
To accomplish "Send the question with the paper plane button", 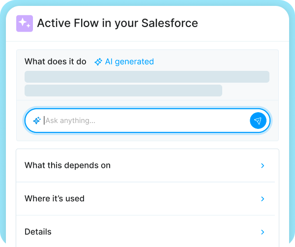I will click(258, 121).
